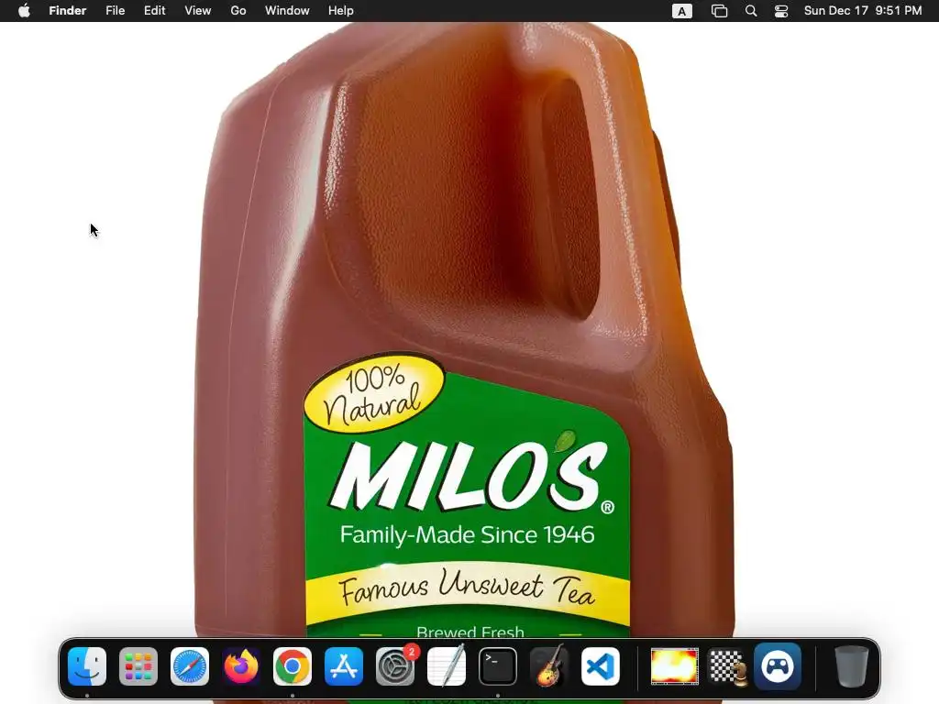Launch Firefox from the dock
Screen dimensions: 939x704
pyautogui.click(x=241, y=666)
